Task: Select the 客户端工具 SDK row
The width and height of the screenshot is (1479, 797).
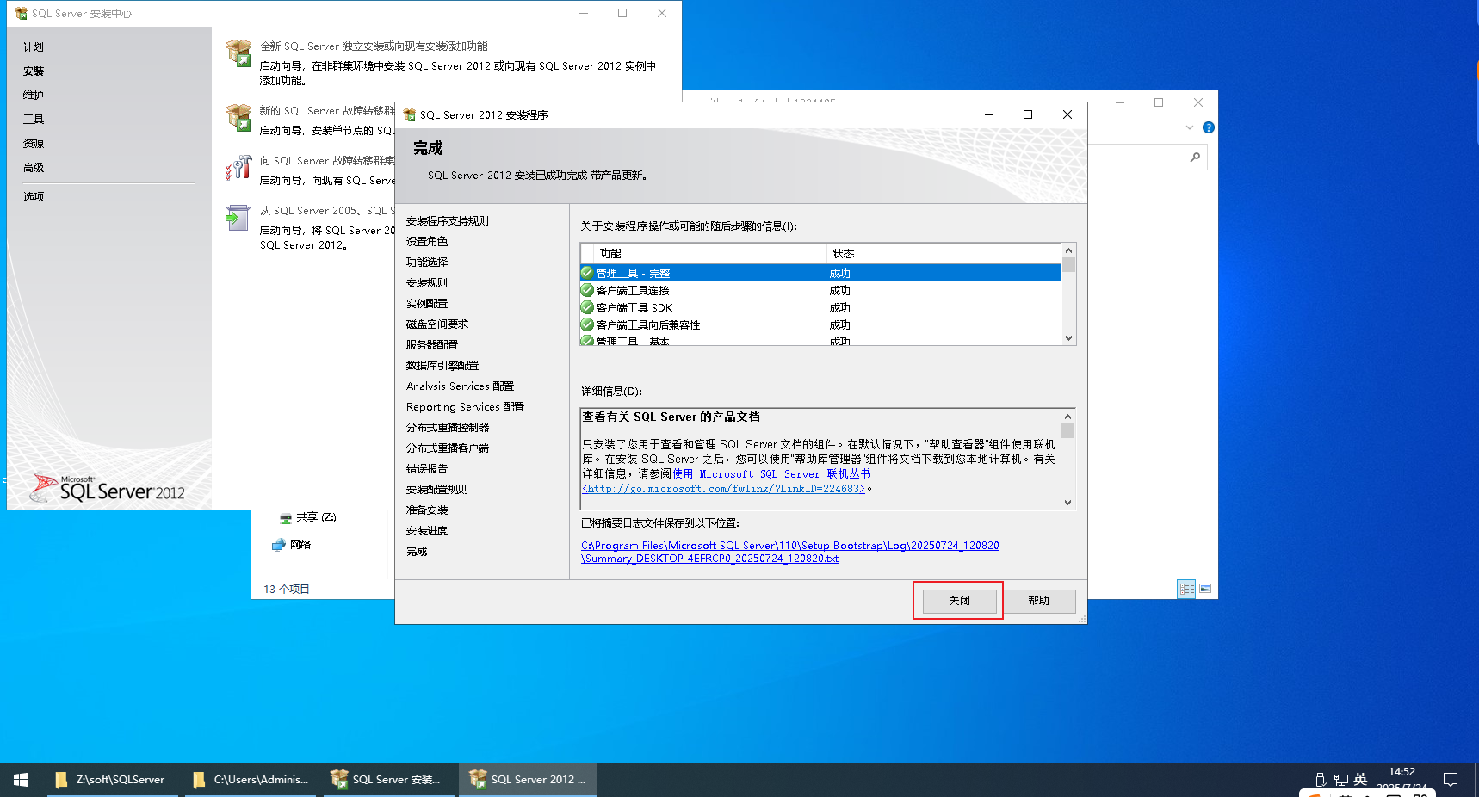Action: (821, 307)
